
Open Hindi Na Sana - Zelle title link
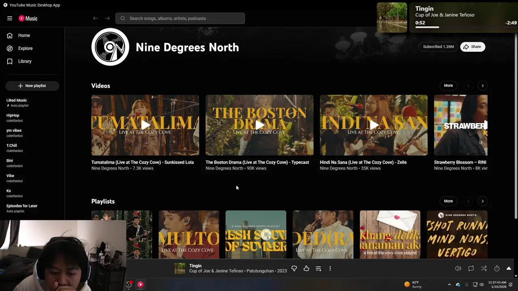(363, 162)
